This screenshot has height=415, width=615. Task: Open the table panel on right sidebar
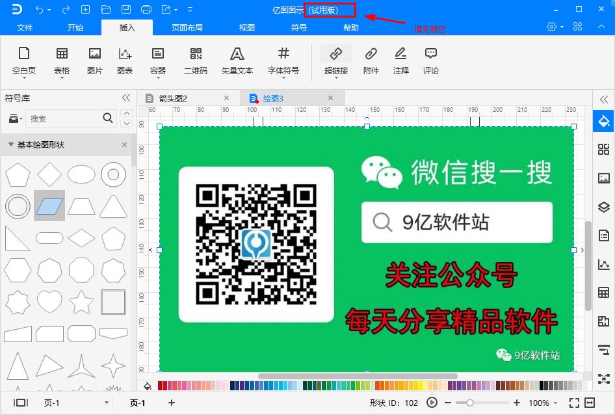click(x=604, y=293)
